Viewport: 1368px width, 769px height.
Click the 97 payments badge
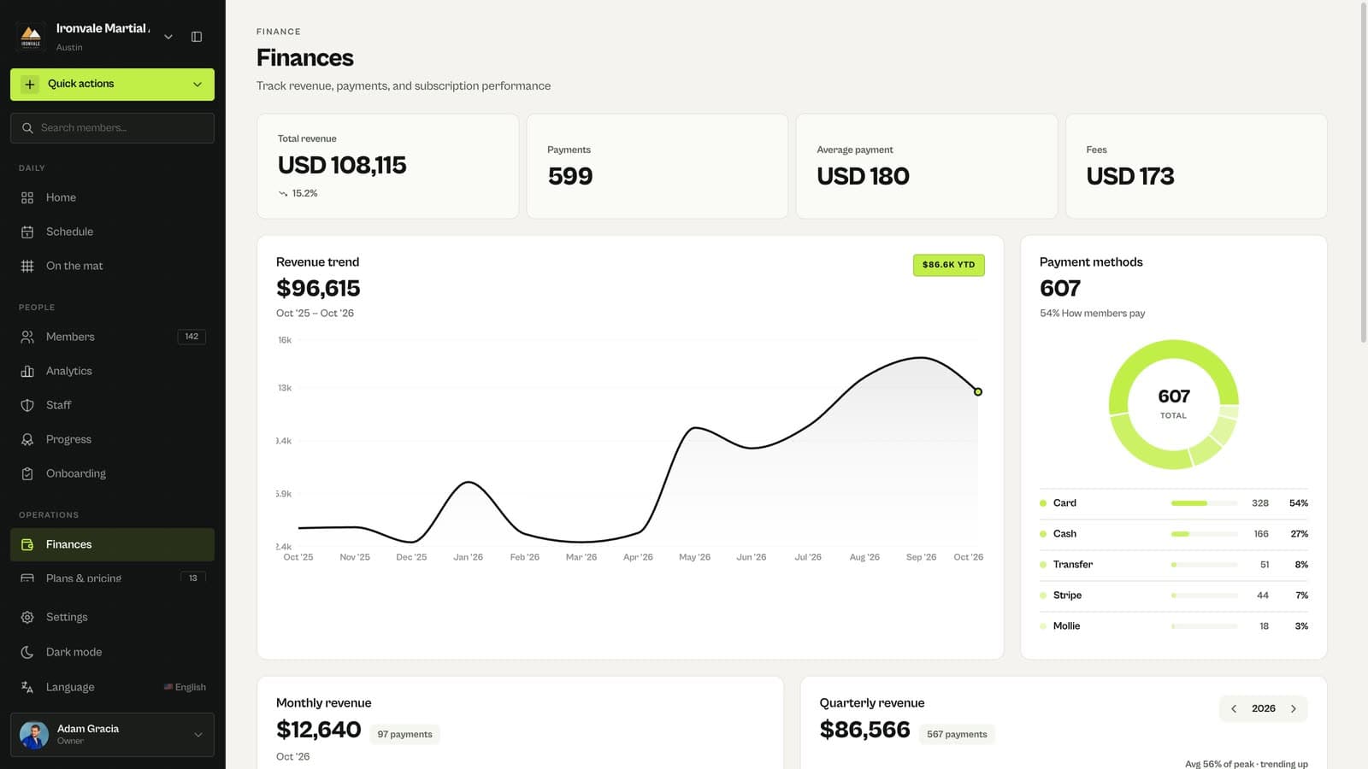(404, 734)
